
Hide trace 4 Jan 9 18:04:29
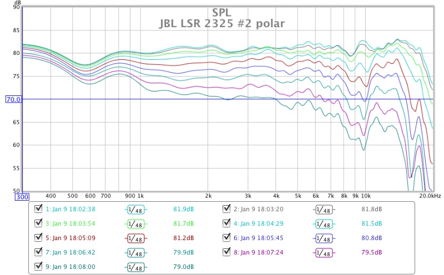pyautogui.click(x=226, y=223)
